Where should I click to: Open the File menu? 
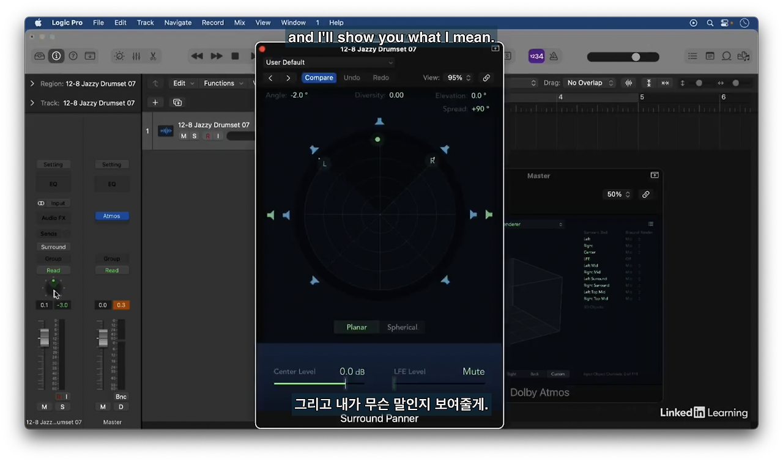click(98, 23)
